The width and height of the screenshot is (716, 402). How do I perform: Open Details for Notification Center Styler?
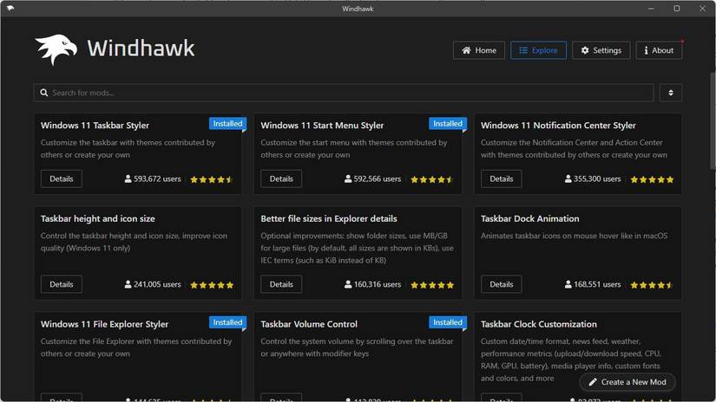coord(502,178)
